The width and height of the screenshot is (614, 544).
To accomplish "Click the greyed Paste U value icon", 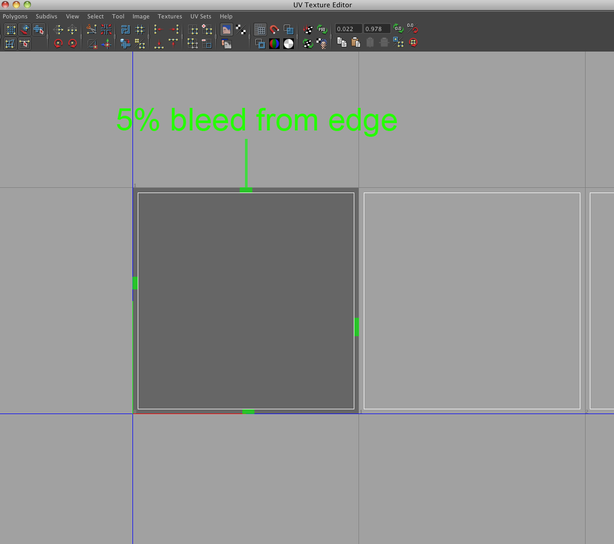I will coord(370,42).
